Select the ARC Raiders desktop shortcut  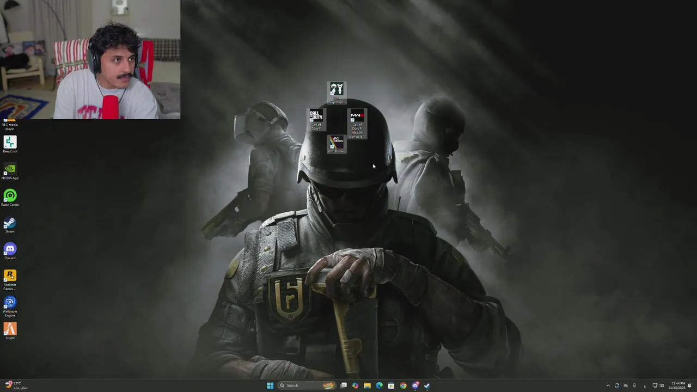pyautogui.click(x=337, y=144)
